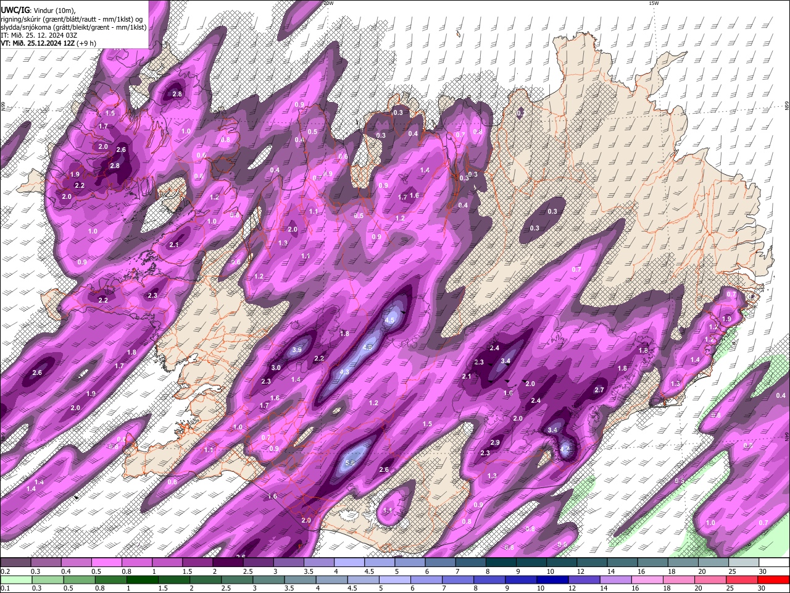The width and height of the screenshot is (790, 593).
Task: Click the '5.5' precipitation value on the map
Action: [x=351, y=463]
